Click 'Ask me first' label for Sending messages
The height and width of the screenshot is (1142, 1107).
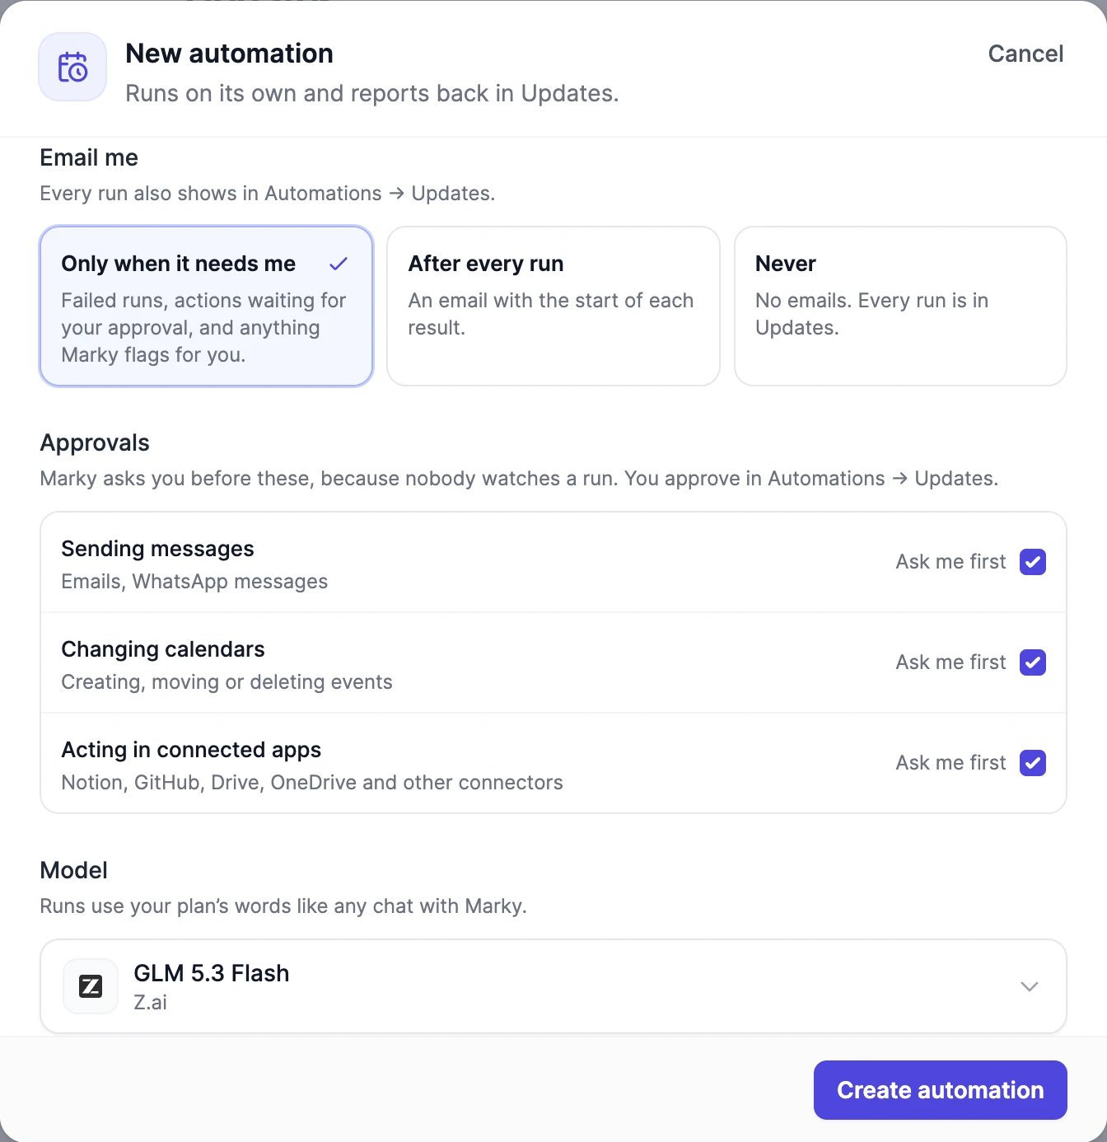coord(951,562)
